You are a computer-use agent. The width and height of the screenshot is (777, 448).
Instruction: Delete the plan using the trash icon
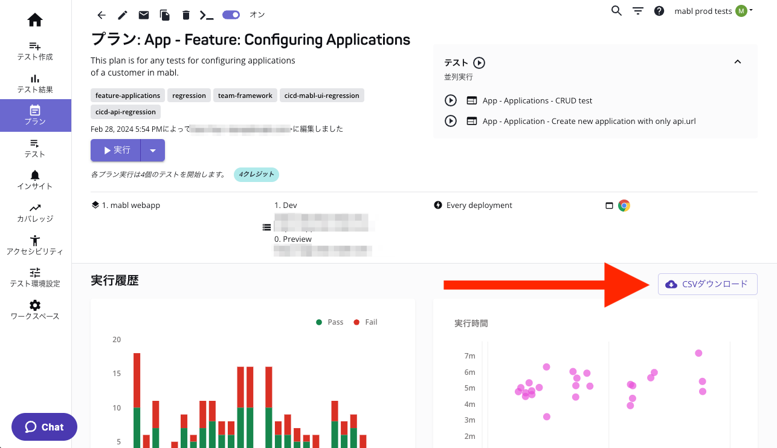point(185,15)
